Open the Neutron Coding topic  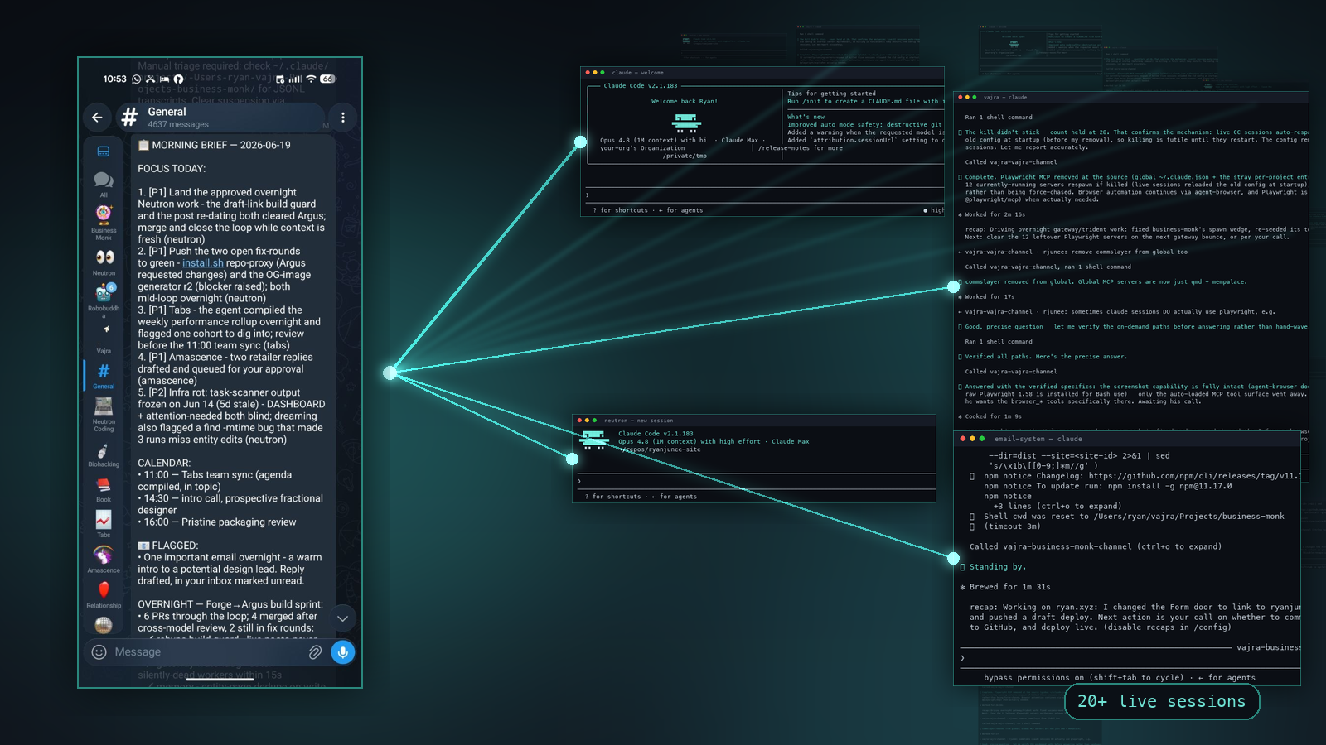tap(104, 414)
